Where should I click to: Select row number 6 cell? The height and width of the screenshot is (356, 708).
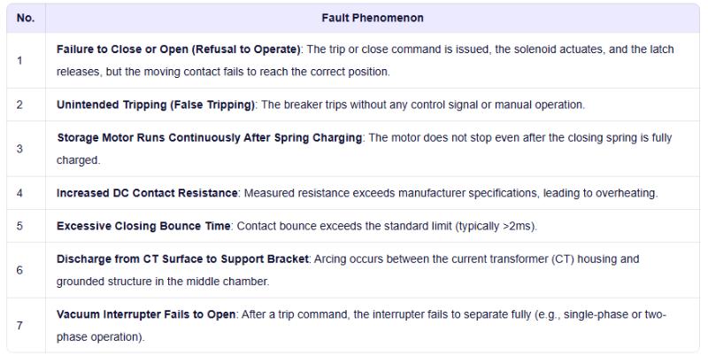click(19, 270)
